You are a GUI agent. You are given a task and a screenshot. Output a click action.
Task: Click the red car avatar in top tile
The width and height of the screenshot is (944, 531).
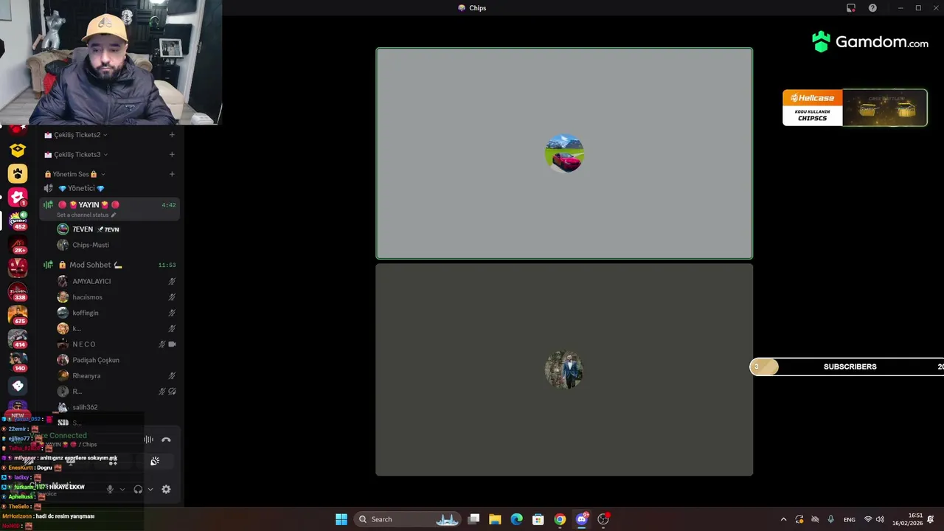point(564,153)
